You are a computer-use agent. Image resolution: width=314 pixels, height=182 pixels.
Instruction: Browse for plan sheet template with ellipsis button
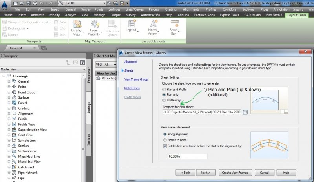[245, 112]
